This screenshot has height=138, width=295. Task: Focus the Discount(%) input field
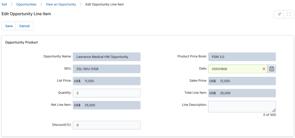click(x=107, y=125)
